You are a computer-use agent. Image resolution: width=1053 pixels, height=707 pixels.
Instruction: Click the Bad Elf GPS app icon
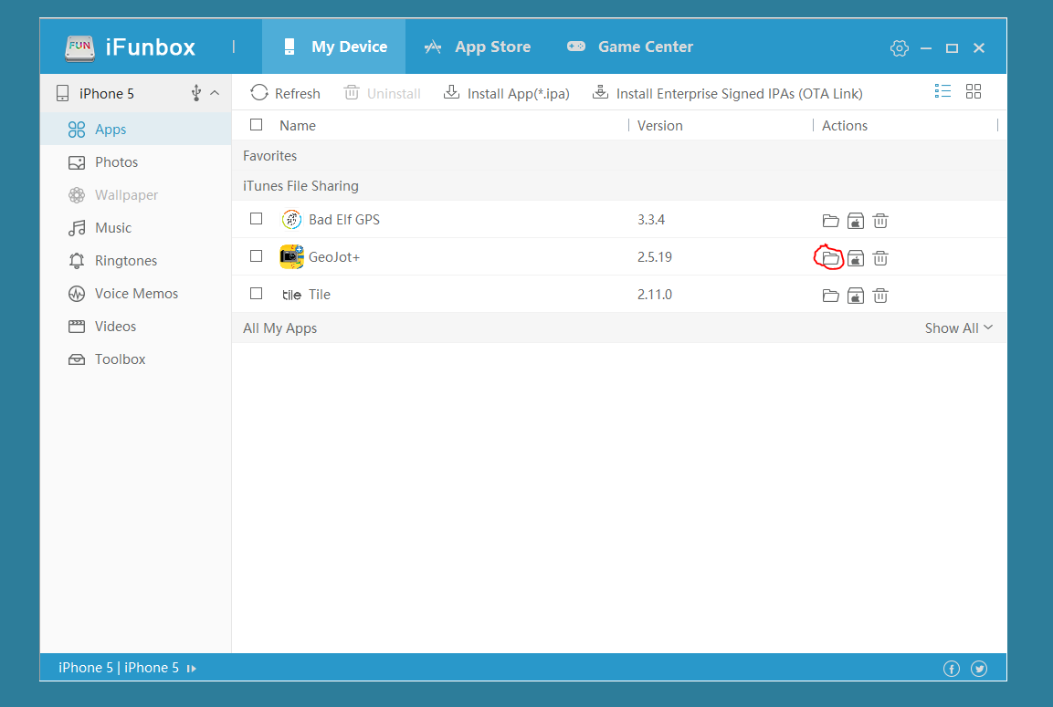pos(291,219)
